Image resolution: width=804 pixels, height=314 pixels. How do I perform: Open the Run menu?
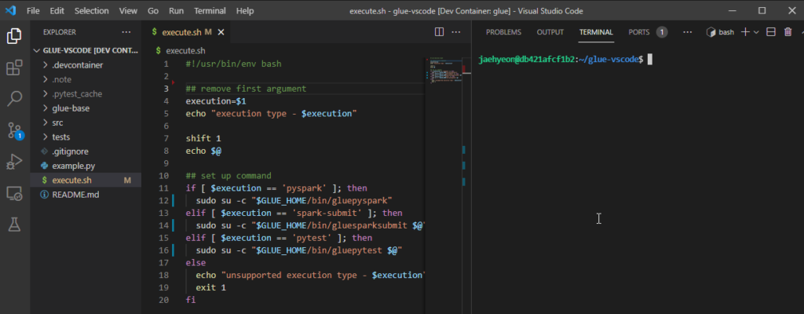click(176, 11)
